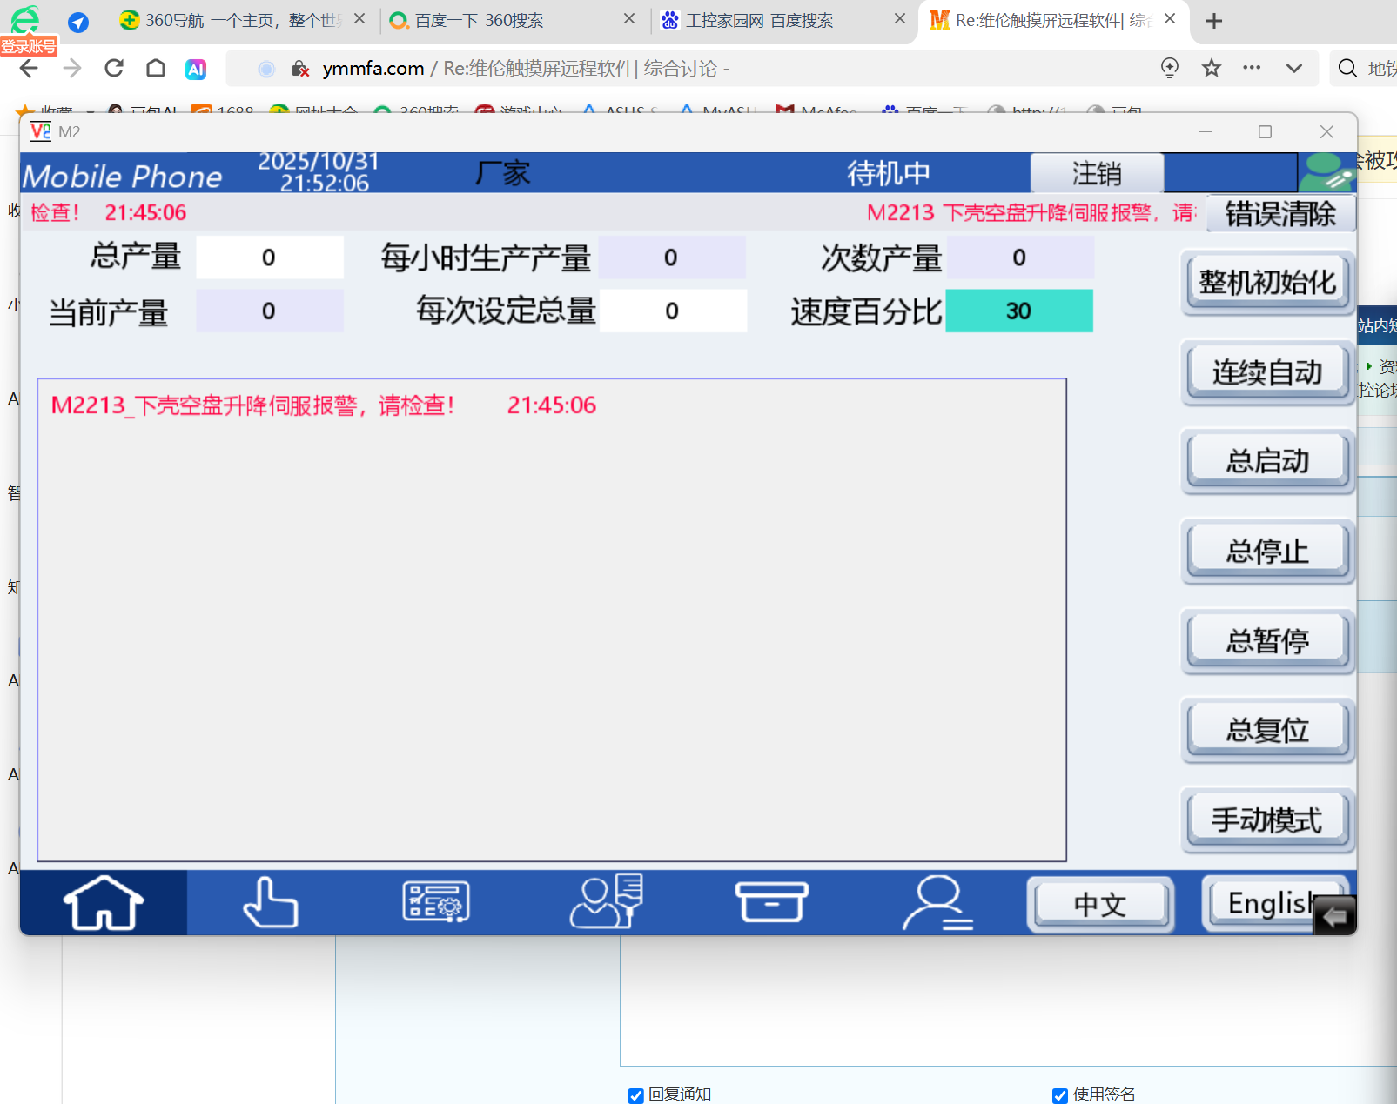Click the black back arrow icon
Image resolution: width=1397 pixels, height=1104 pixels.
(x=1333, y=916)
